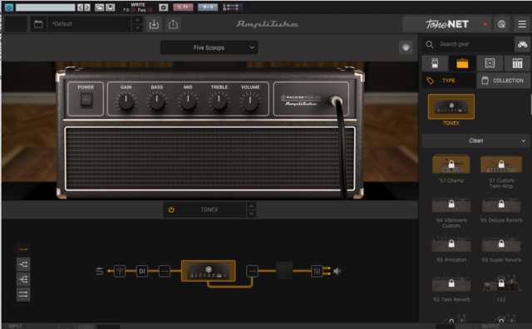Image resolution: width=532 pixels, height=329 pixels.
Task: Open the Custom Shop truck icon
Action: coord(523,44)
